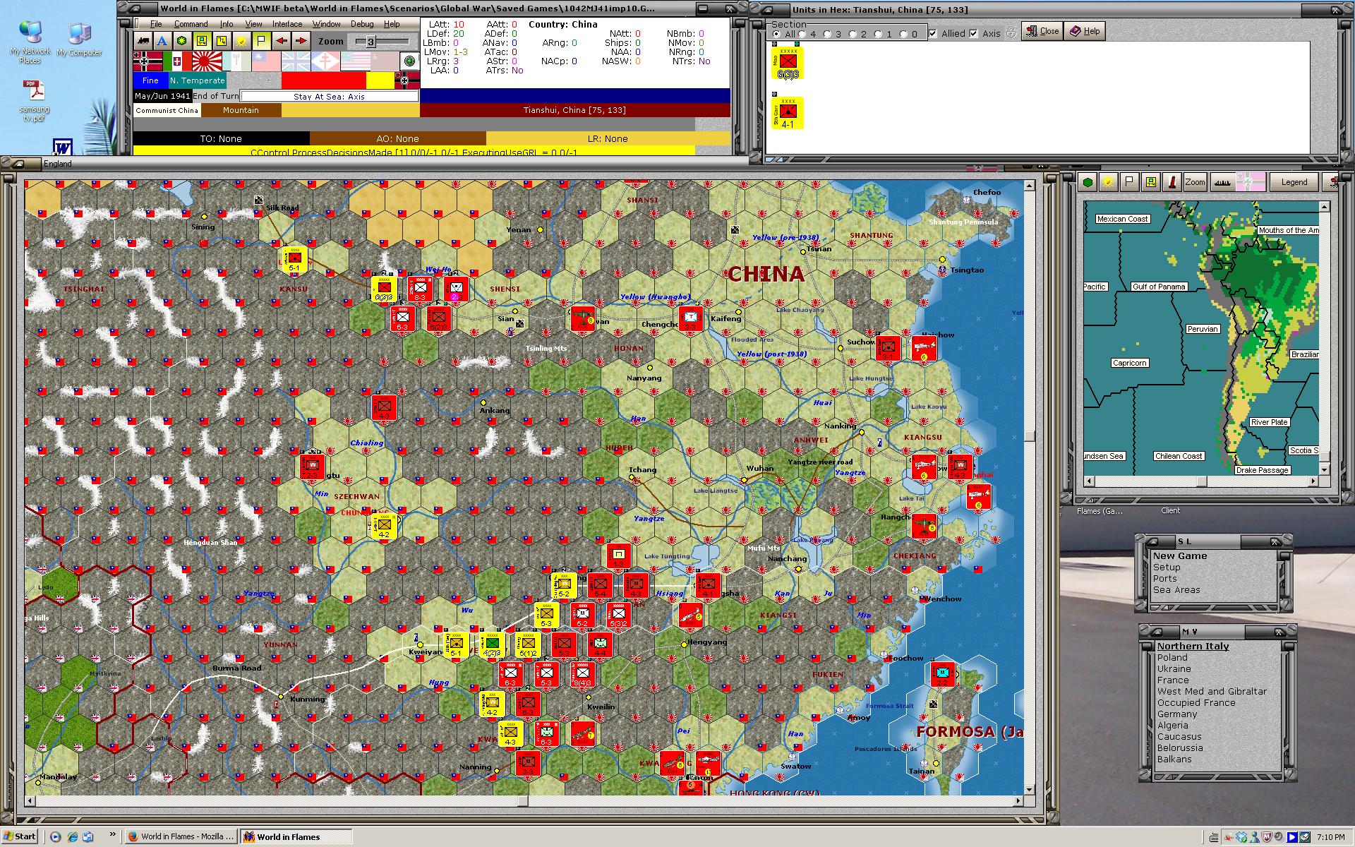The height and width of the screenshot is (847, 1355).
Task: Select the United States flag
Action: 355,61
